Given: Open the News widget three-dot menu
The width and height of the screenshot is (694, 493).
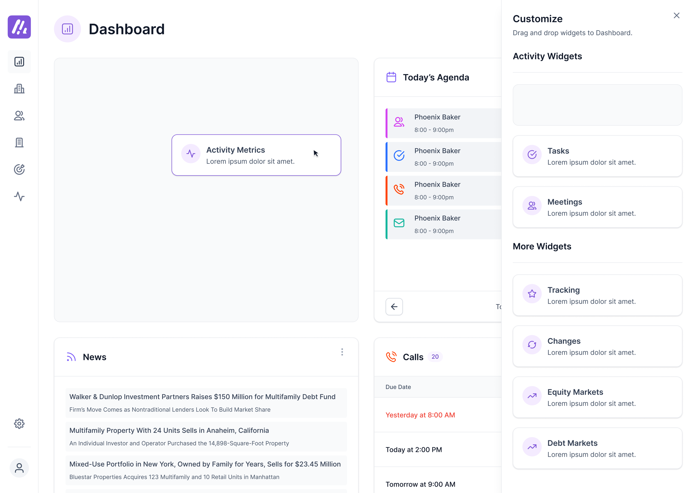Looking at the screenshot, I should point(342,352).
